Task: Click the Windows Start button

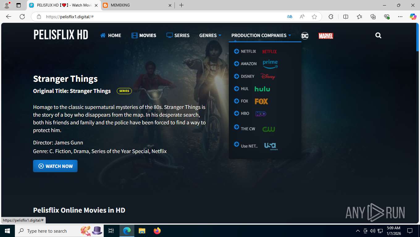Action: pyautogui.click(x=7, y=231)
